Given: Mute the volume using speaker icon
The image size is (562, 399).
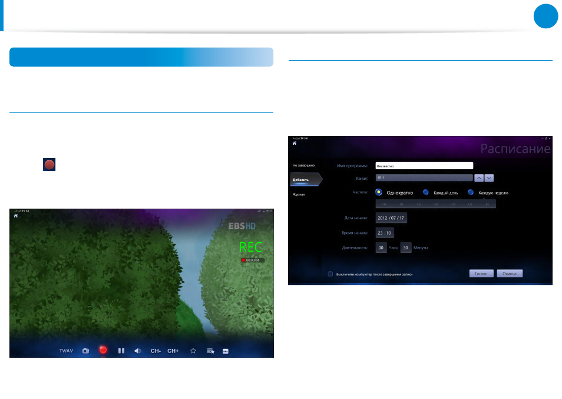Looking at the screenshot, I should point(138,351).
